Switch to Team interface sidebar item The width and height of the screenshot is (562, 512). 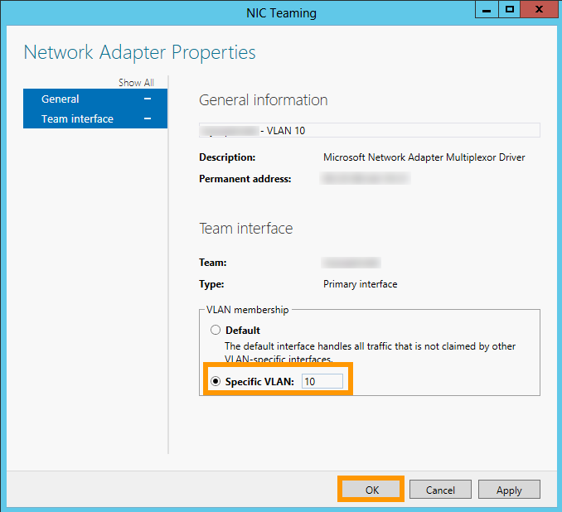(77, 118)
